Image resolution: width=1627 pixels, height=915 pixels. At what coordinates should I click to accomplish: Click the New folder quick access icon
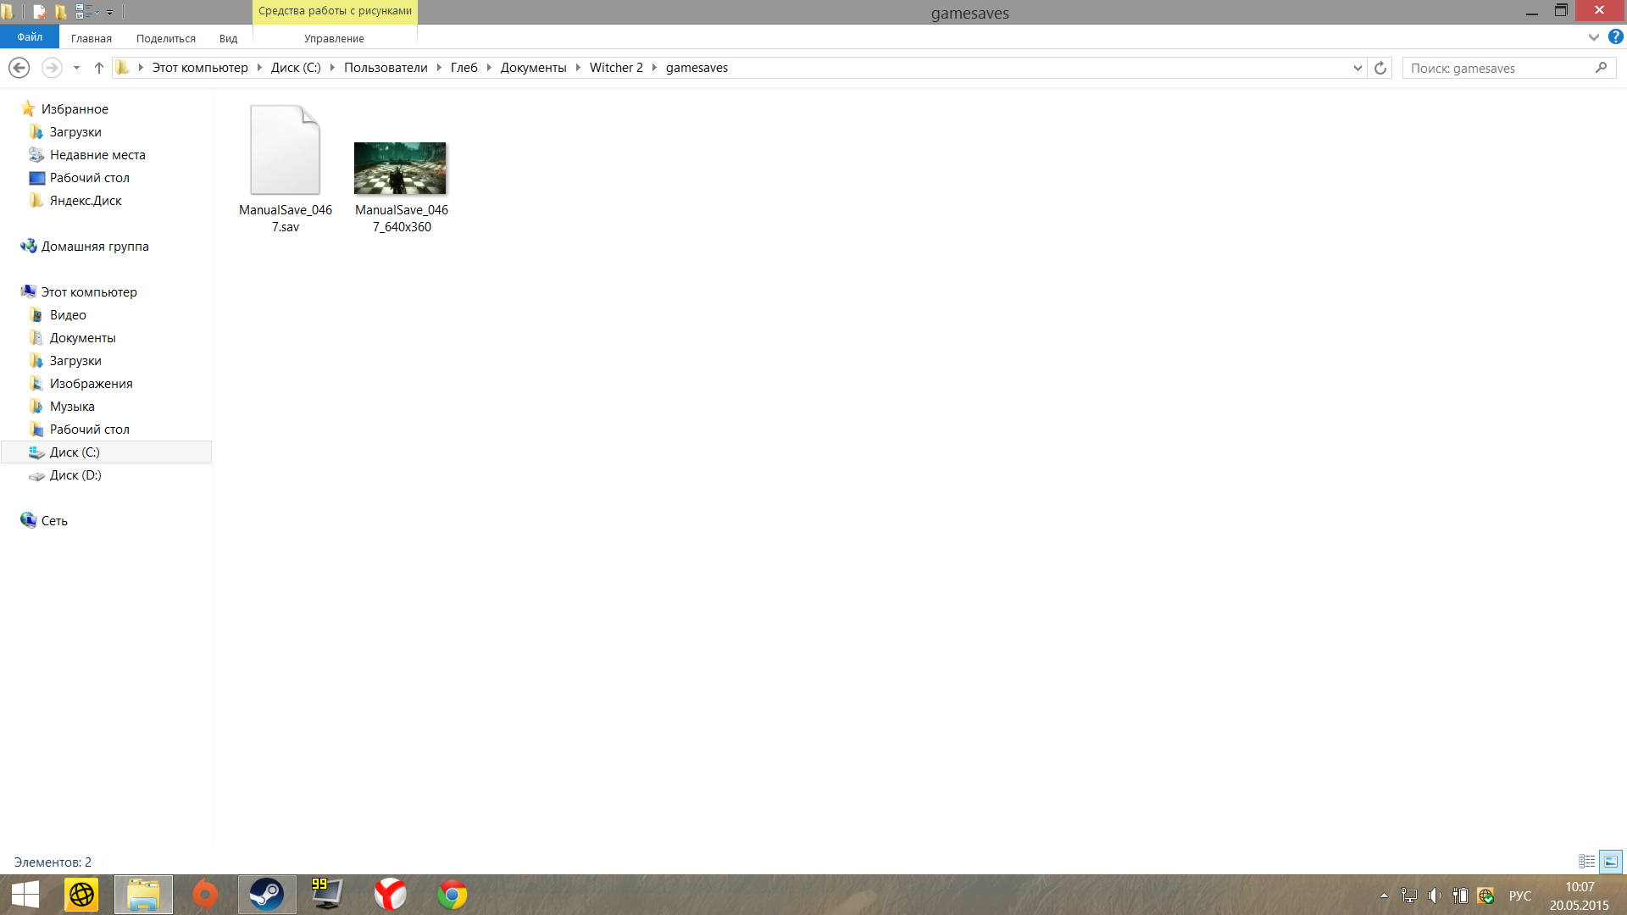[x=61, y=12]
